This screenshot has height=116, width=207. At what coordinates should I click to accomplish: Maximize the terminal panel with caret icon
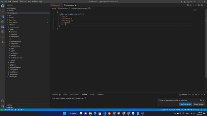point(202,94)
